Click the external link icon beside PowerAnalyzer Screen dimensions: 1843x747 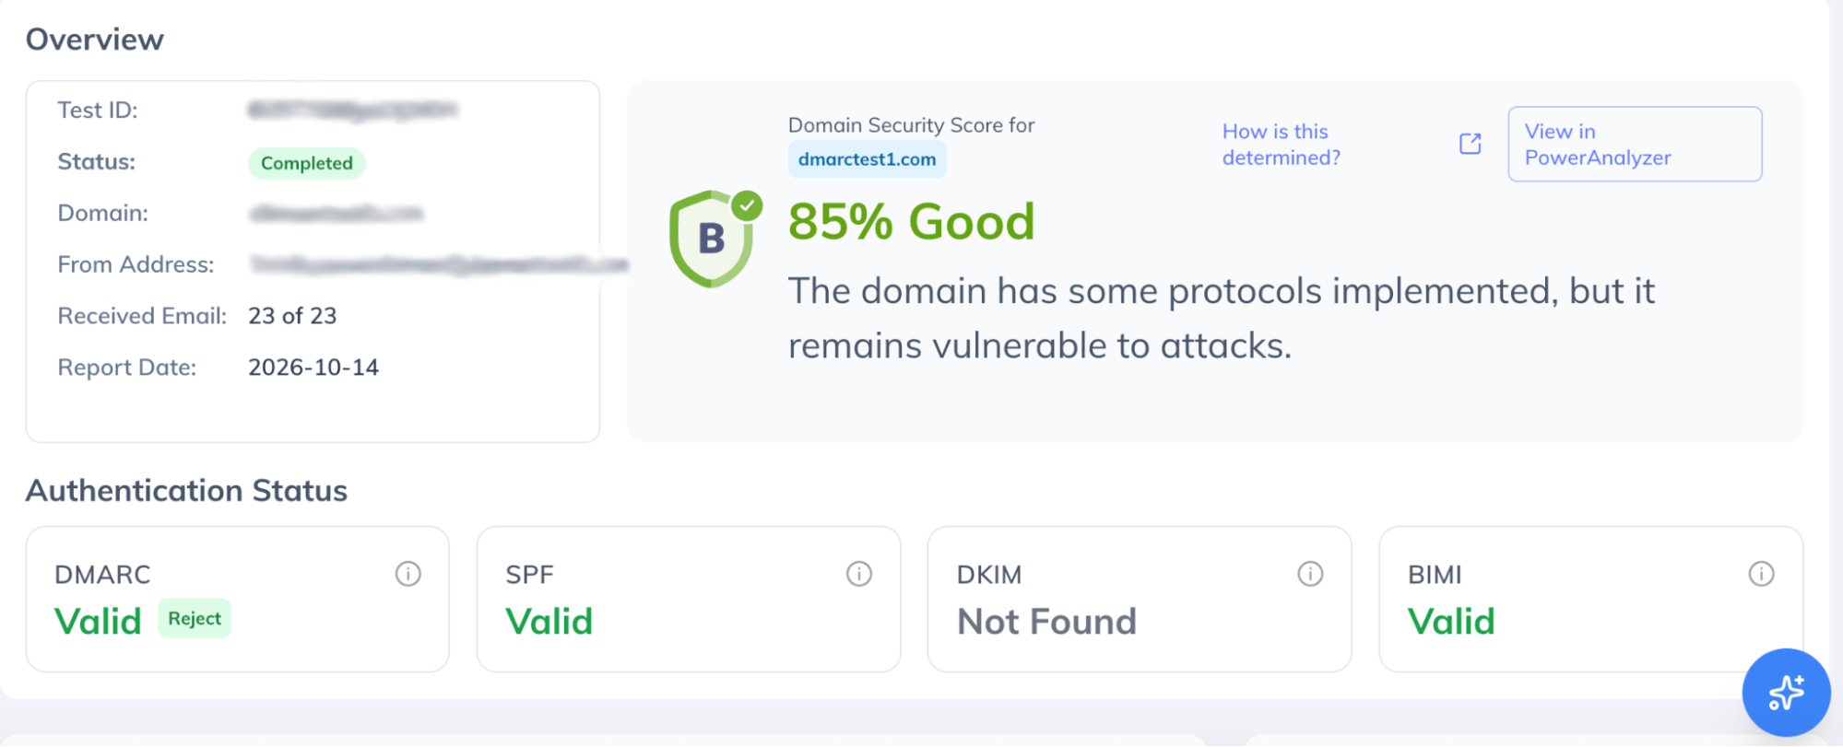tap(1471, 144)
